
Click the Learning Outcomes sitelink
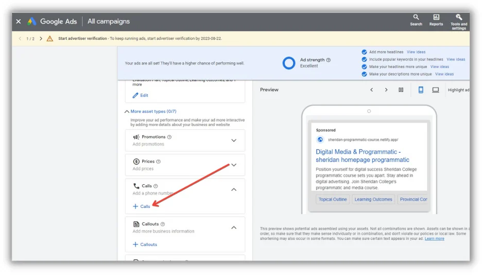point(373,200)
